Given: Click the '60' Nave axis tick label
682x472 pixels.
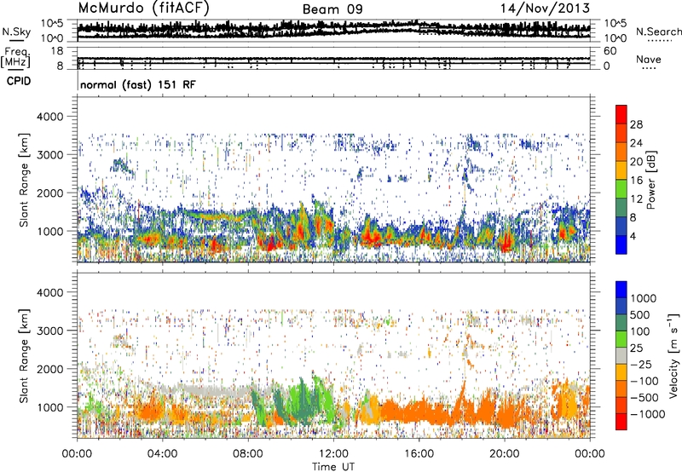Looking at the screenshot, I should coord(610,51).
